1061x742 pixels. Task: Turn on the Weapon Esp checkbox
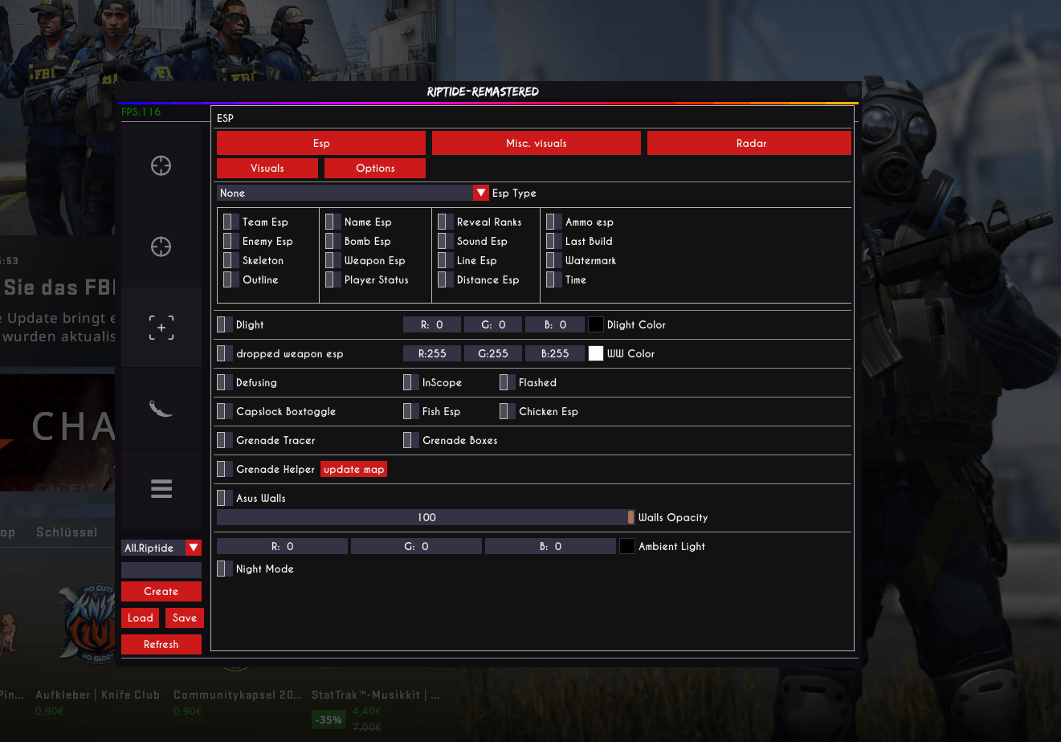333,260
